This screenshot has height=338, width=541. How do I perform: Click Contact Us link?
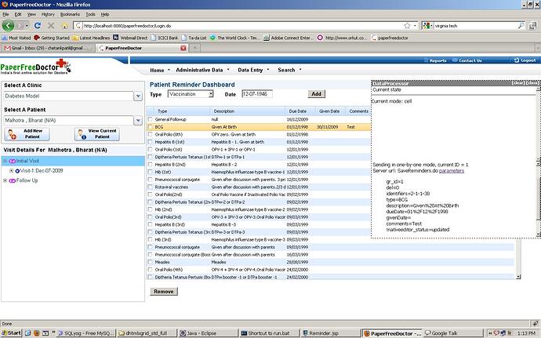click(x=467, y=60)
